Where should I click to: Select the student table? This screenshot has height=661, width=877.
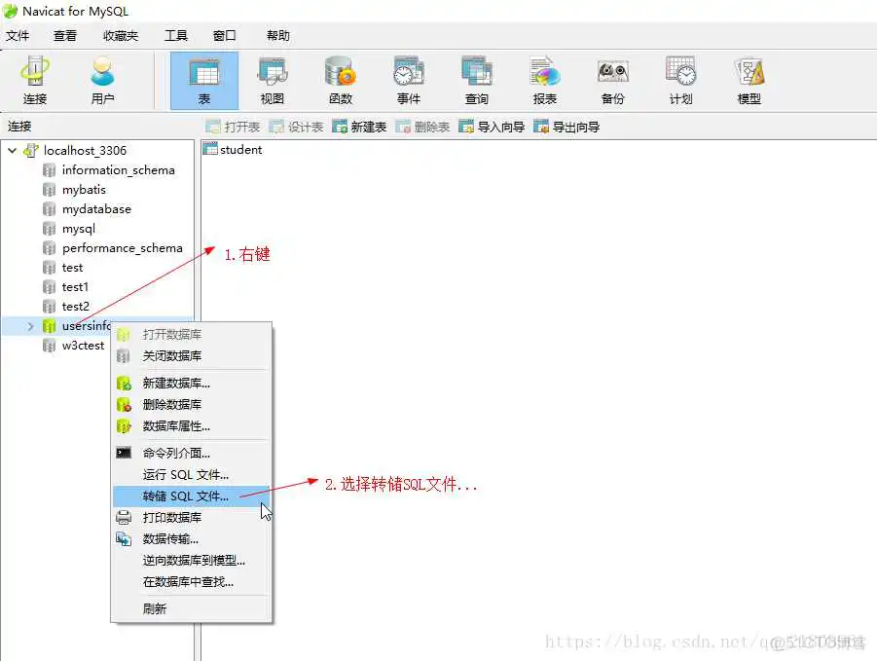[x=239, y=149]
